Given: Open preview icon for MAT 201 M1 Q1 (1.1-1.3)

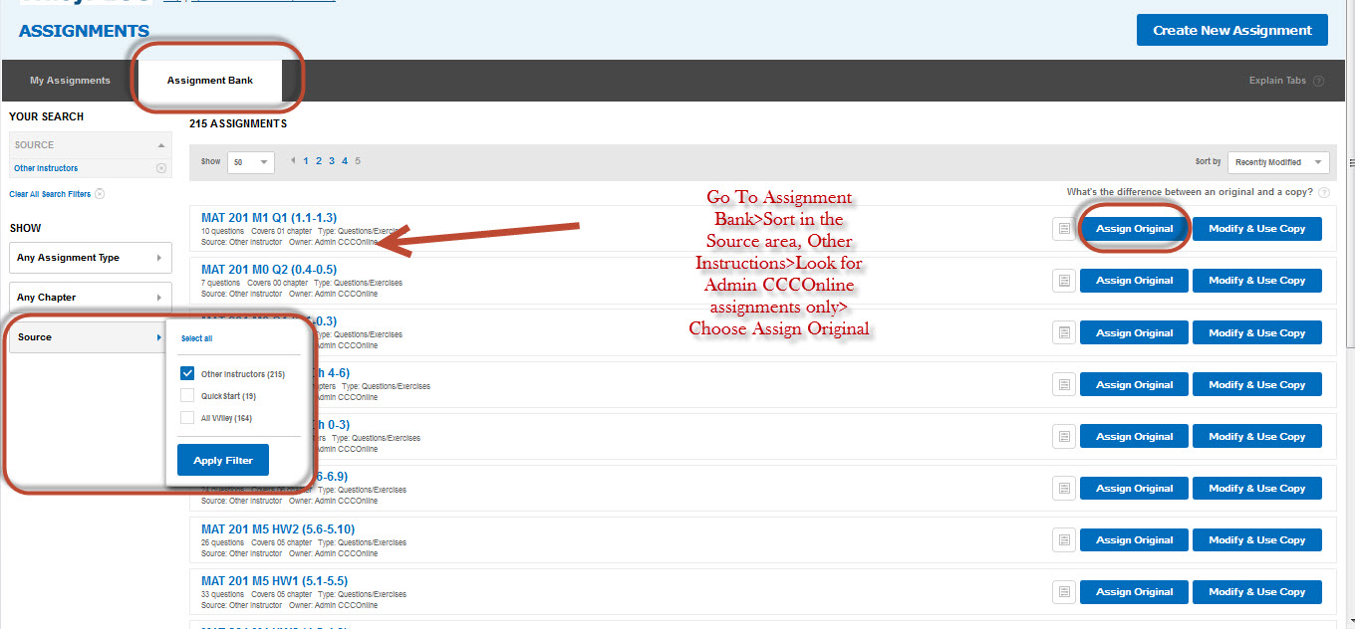Looking at the screenshot, I should [x=1064, y=229].
